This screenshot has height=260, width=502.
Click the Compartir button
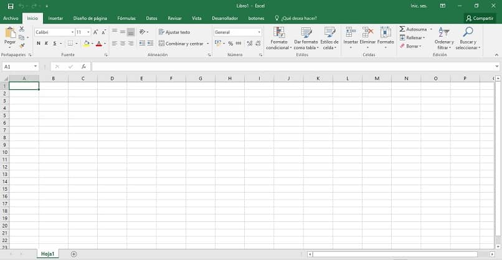480,18
